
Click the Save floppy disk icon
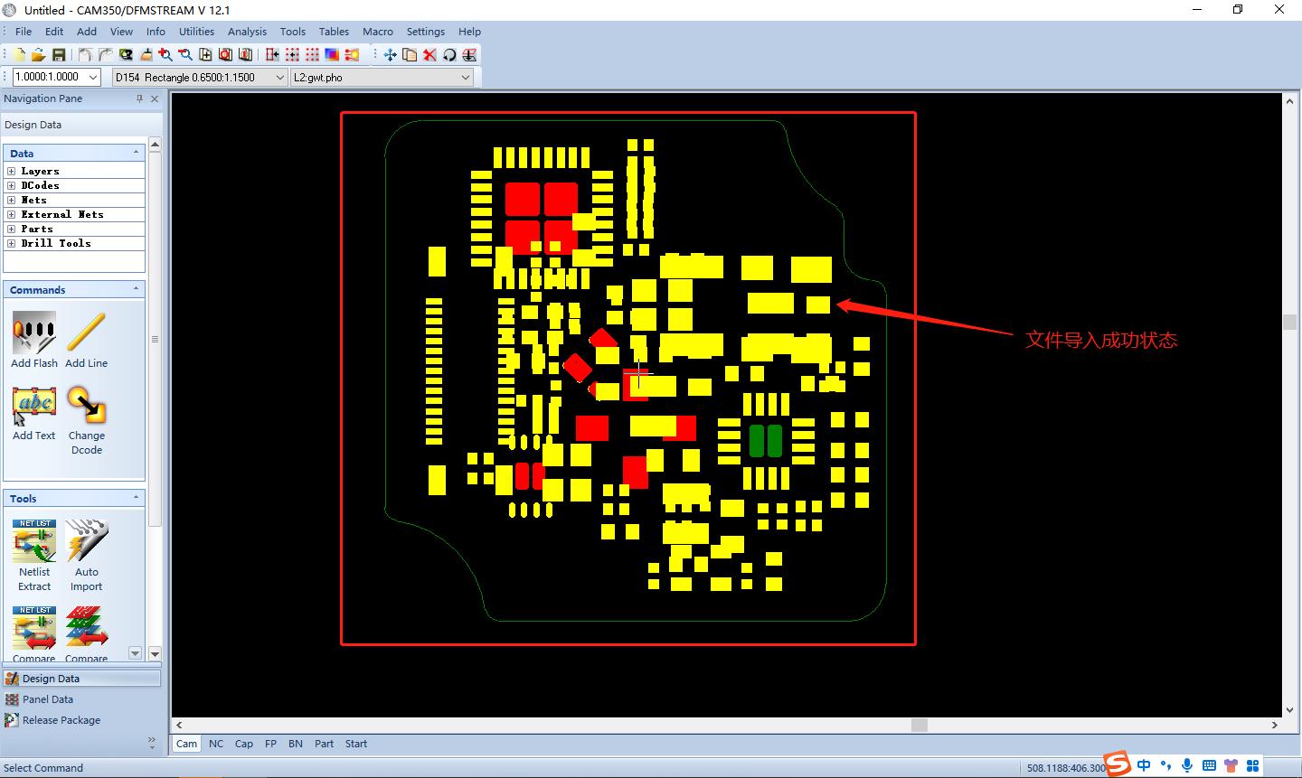[x=59, y=55]
